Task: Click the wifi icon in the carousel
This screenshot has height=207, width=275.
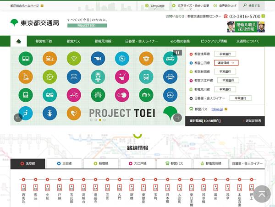Action: click(x=74, y=59)
